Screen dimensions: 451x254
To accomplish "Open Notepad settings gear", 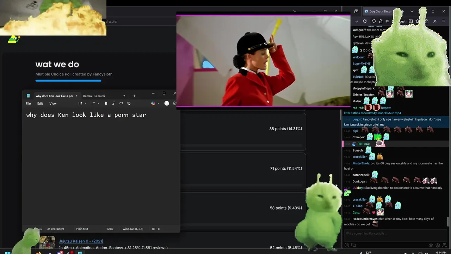I will pos(174,103).
